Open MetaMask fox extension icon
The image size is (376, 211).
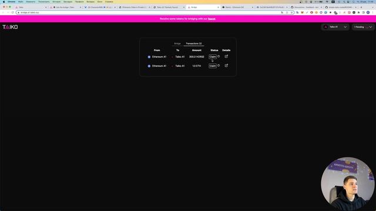tap(302, 12)
